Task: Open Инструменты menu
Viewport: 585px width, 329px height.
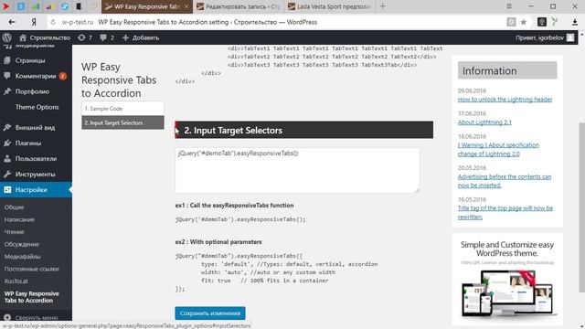Action: [36, 175]
